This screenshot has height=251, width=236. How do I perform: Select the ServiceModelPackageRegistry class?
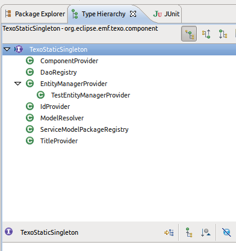point(84,129)
